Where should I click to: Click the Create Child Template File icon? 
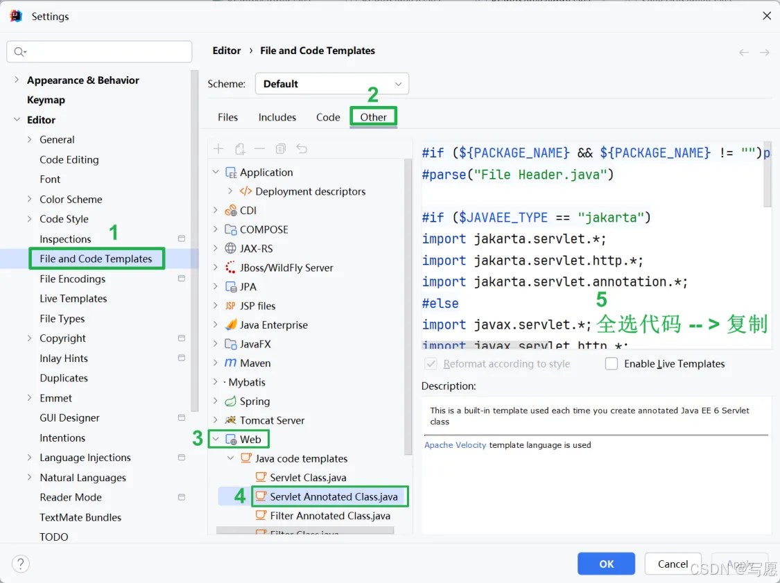(x=240, y=149)
